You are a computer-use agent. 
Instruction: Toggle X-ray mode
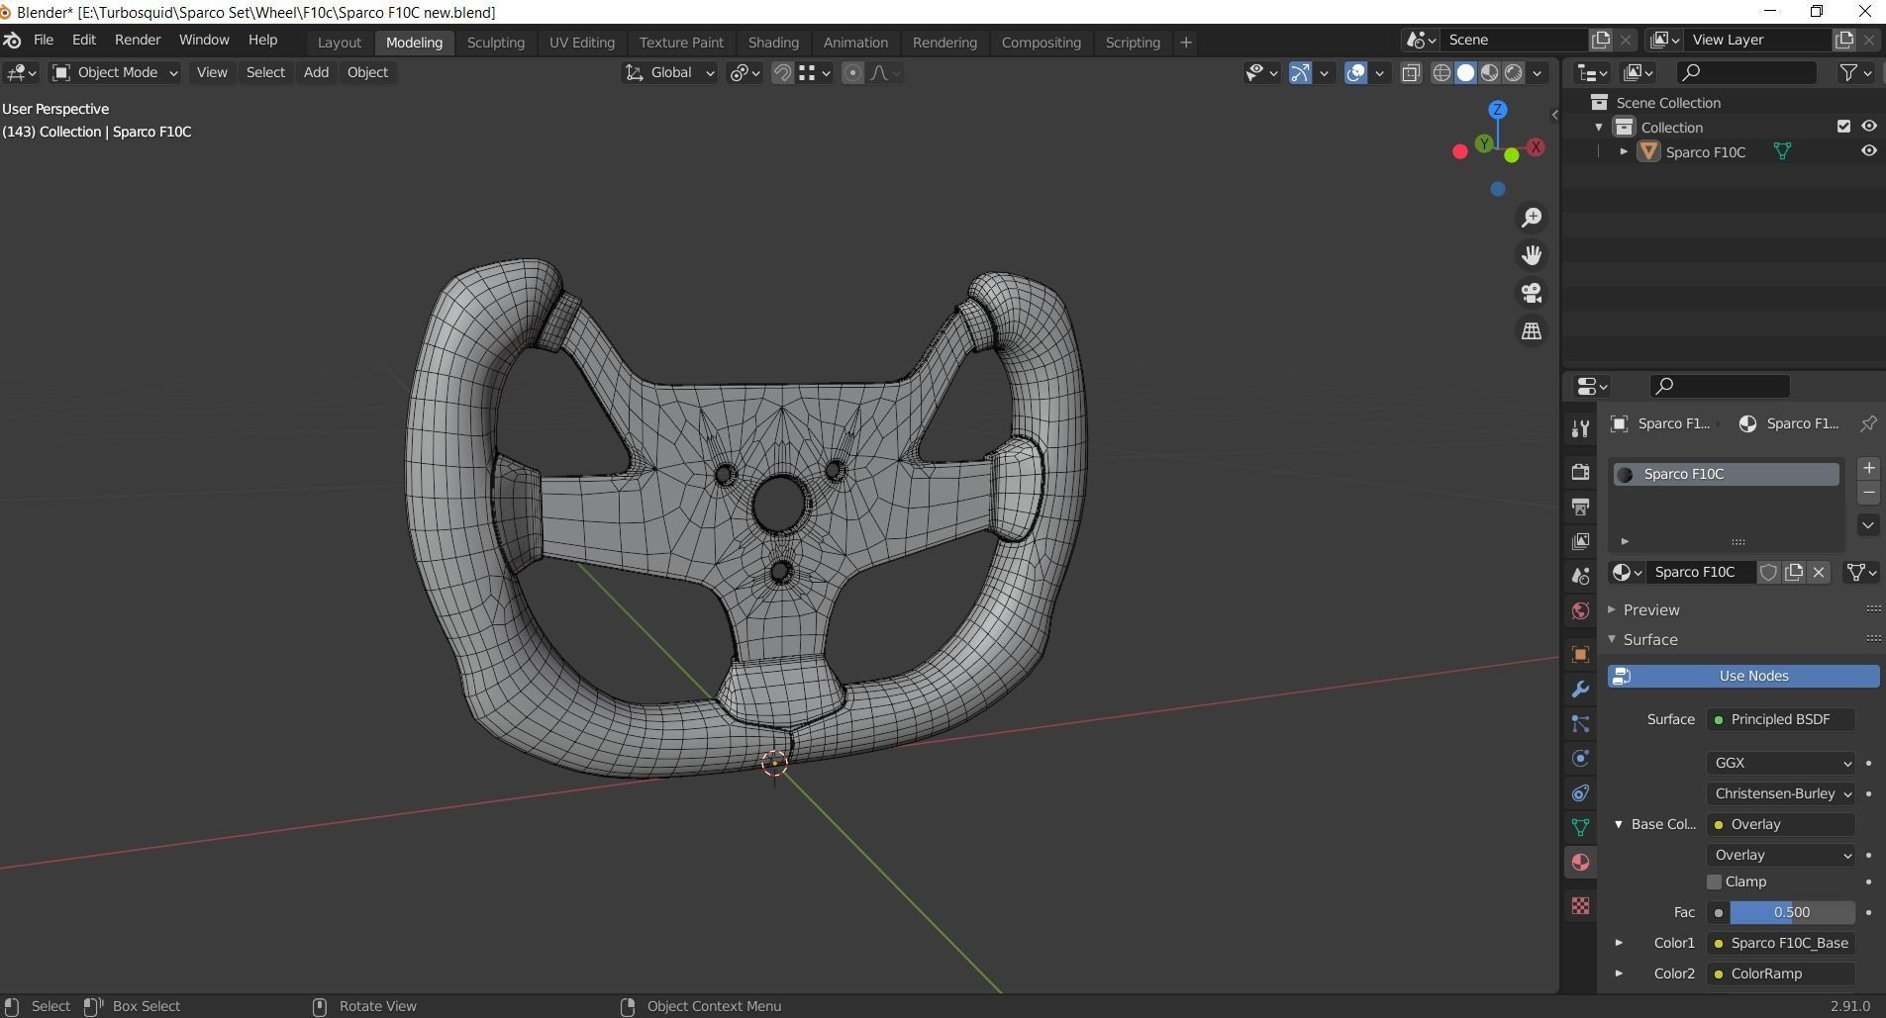1411,72
